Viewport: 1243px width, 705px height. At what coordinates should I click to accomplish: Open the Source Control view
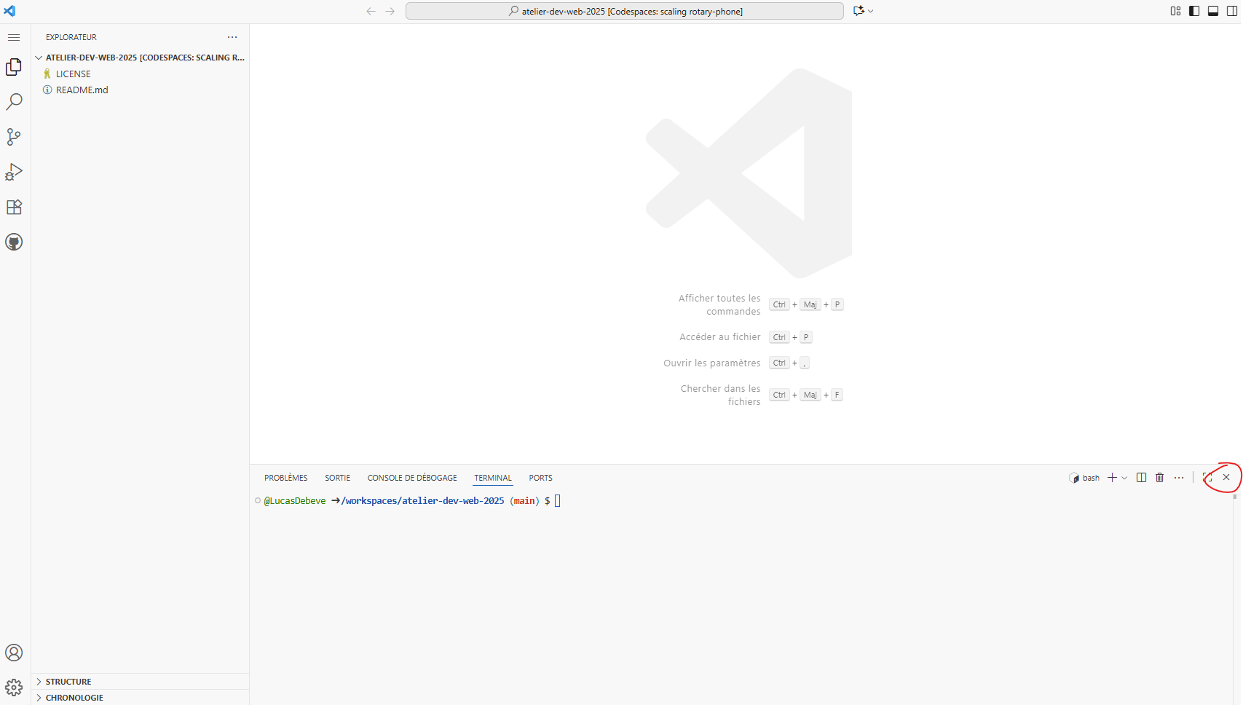(x=13, y=136)
